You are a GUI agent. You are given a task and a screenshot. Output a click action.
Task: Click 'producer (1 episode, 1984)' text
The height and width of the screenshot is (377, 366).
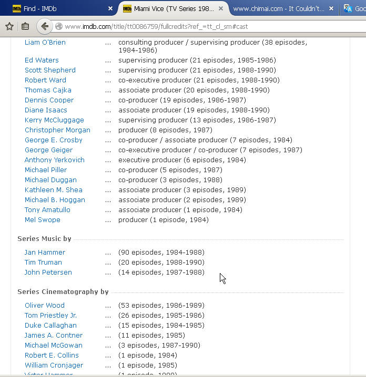(x=164, y=220)
